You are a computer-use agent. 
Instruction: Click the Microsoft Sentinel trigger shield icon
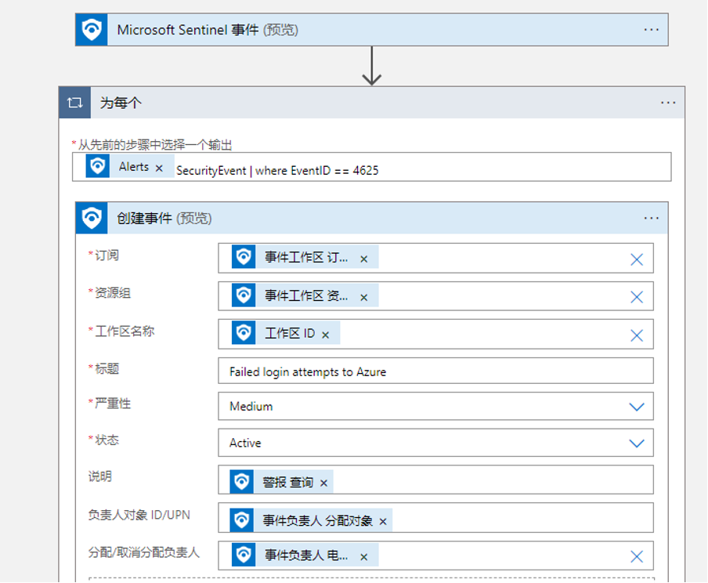click(x=92, y=30)
